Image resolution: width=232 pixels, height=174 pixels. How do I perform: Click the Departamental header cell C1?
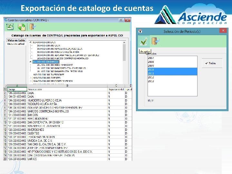(x=116, y=89)
